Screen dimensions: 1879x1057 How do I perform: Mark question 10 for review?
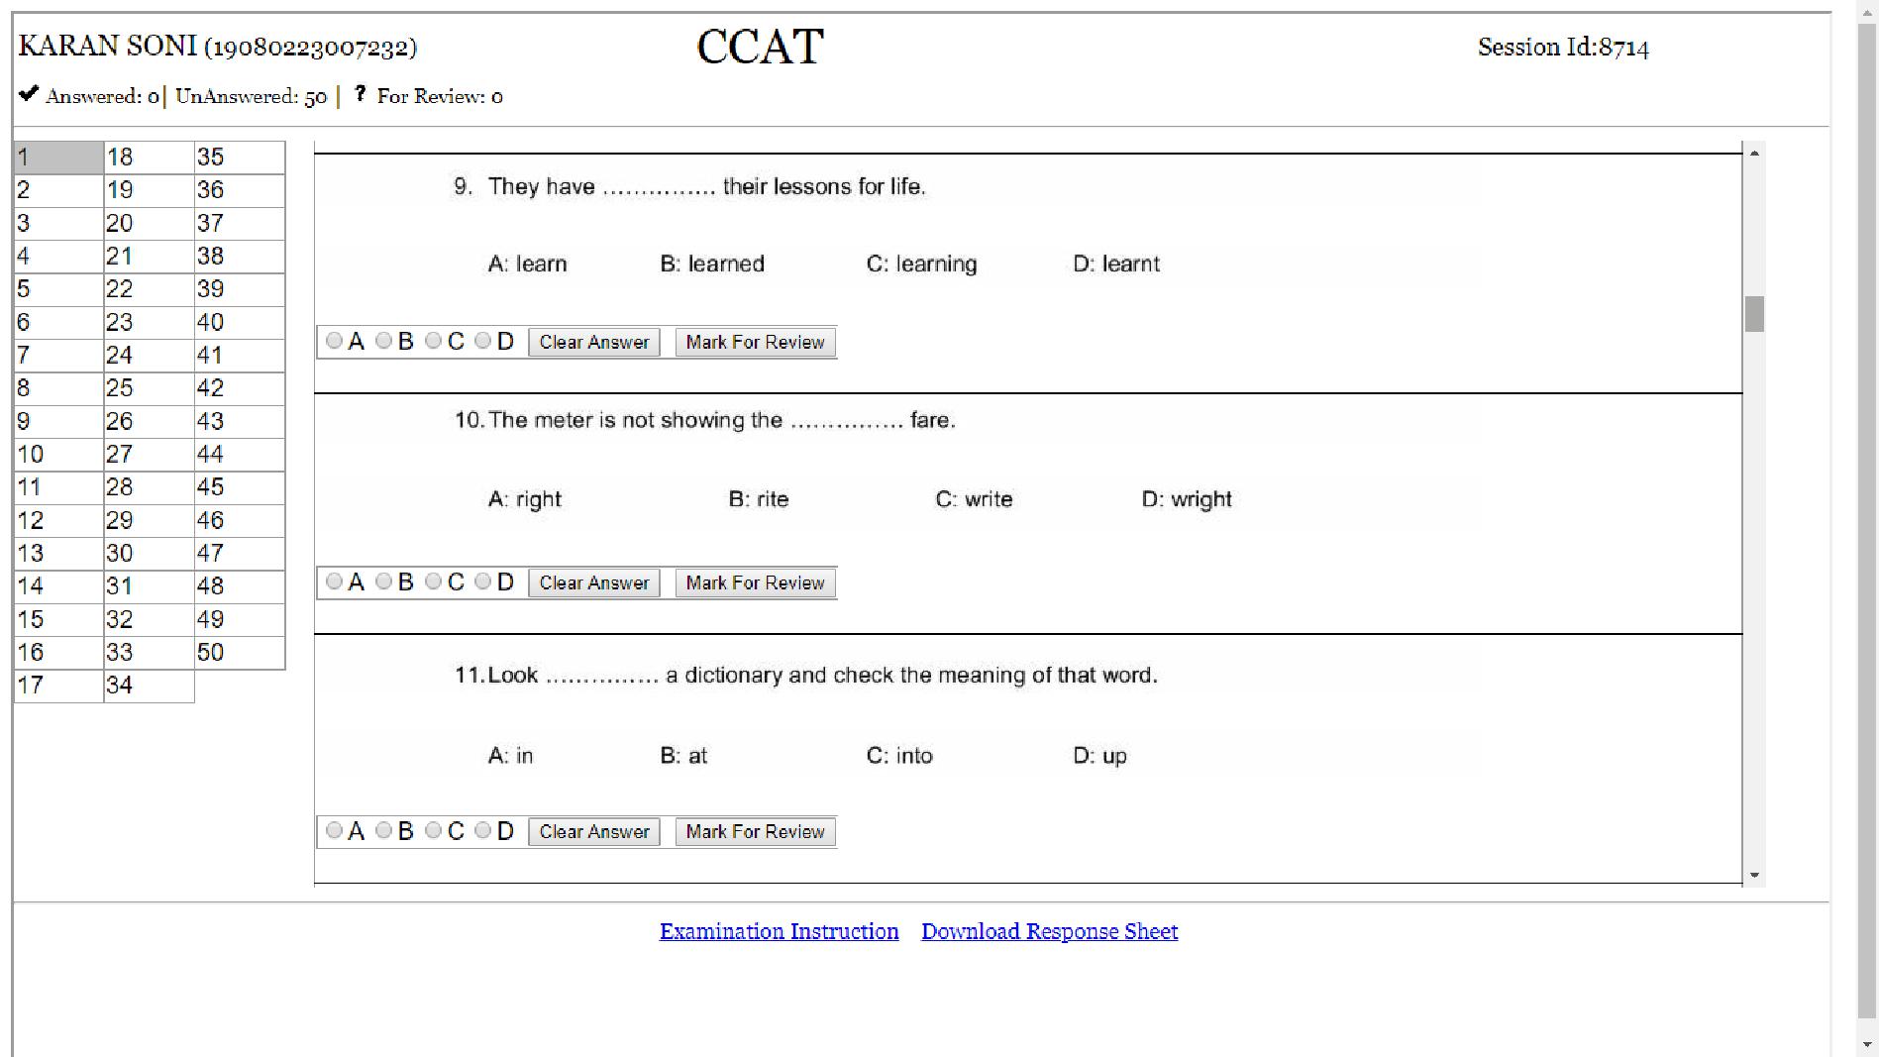(x=754, y=582)
